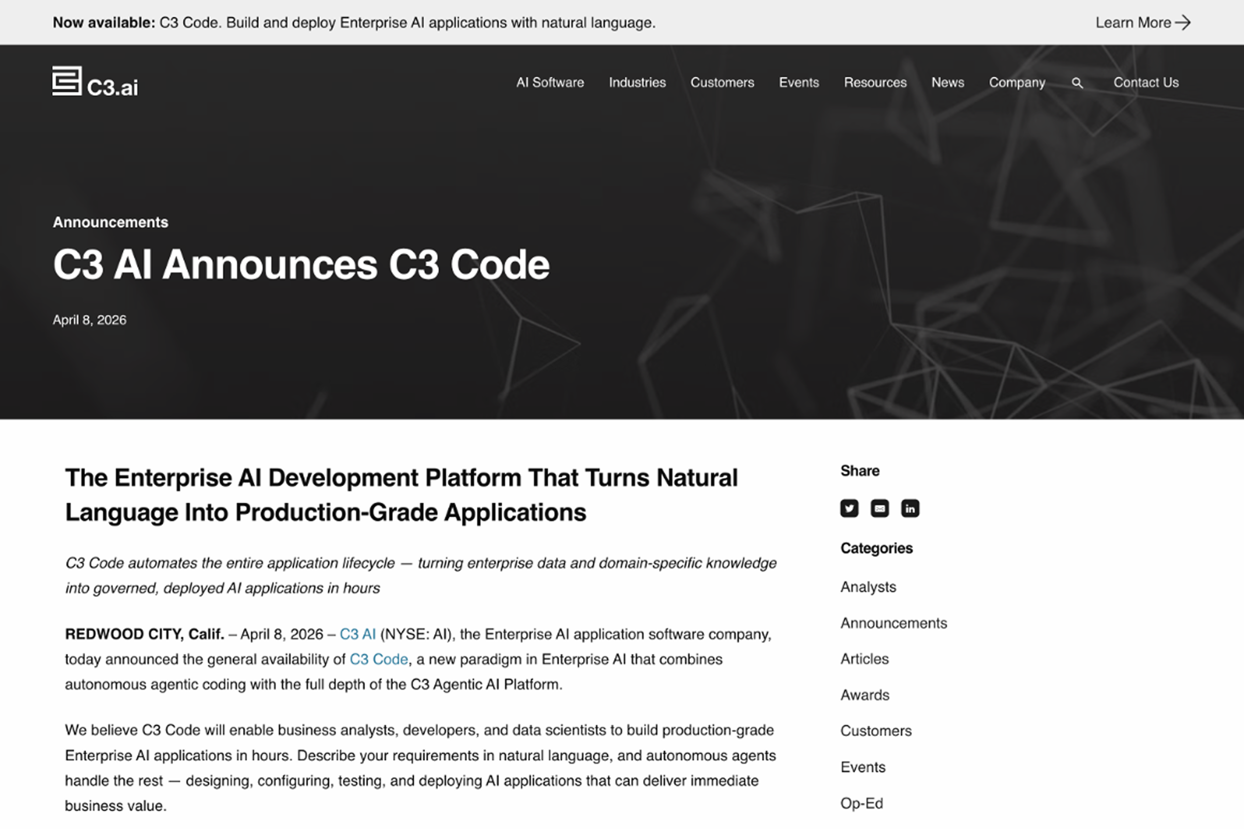Image resolution: width=1244 pixels, height=829 pixels.
Task: Open the search magnifier icon
Action: (1077, 83)
